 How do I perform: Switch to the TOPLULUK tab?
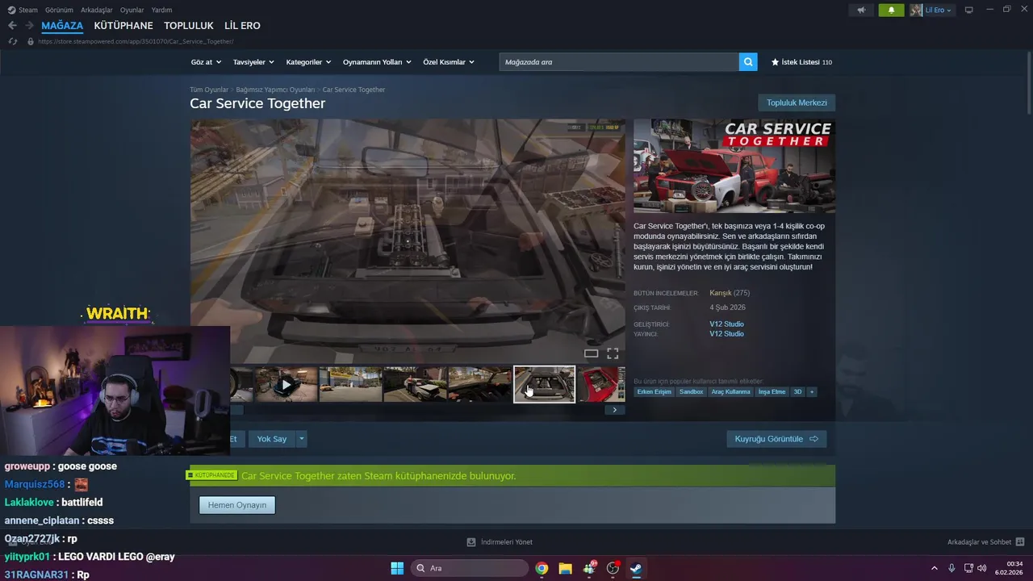[189, 26]
